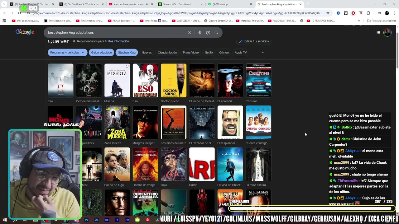Open Zona muerta poster

pyautogui.click(x=117, y=123)
